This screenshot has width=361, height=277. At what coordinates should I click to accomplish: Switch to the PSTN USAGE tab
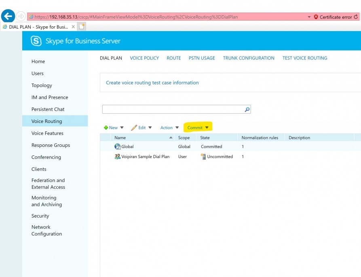click(202, 58)
